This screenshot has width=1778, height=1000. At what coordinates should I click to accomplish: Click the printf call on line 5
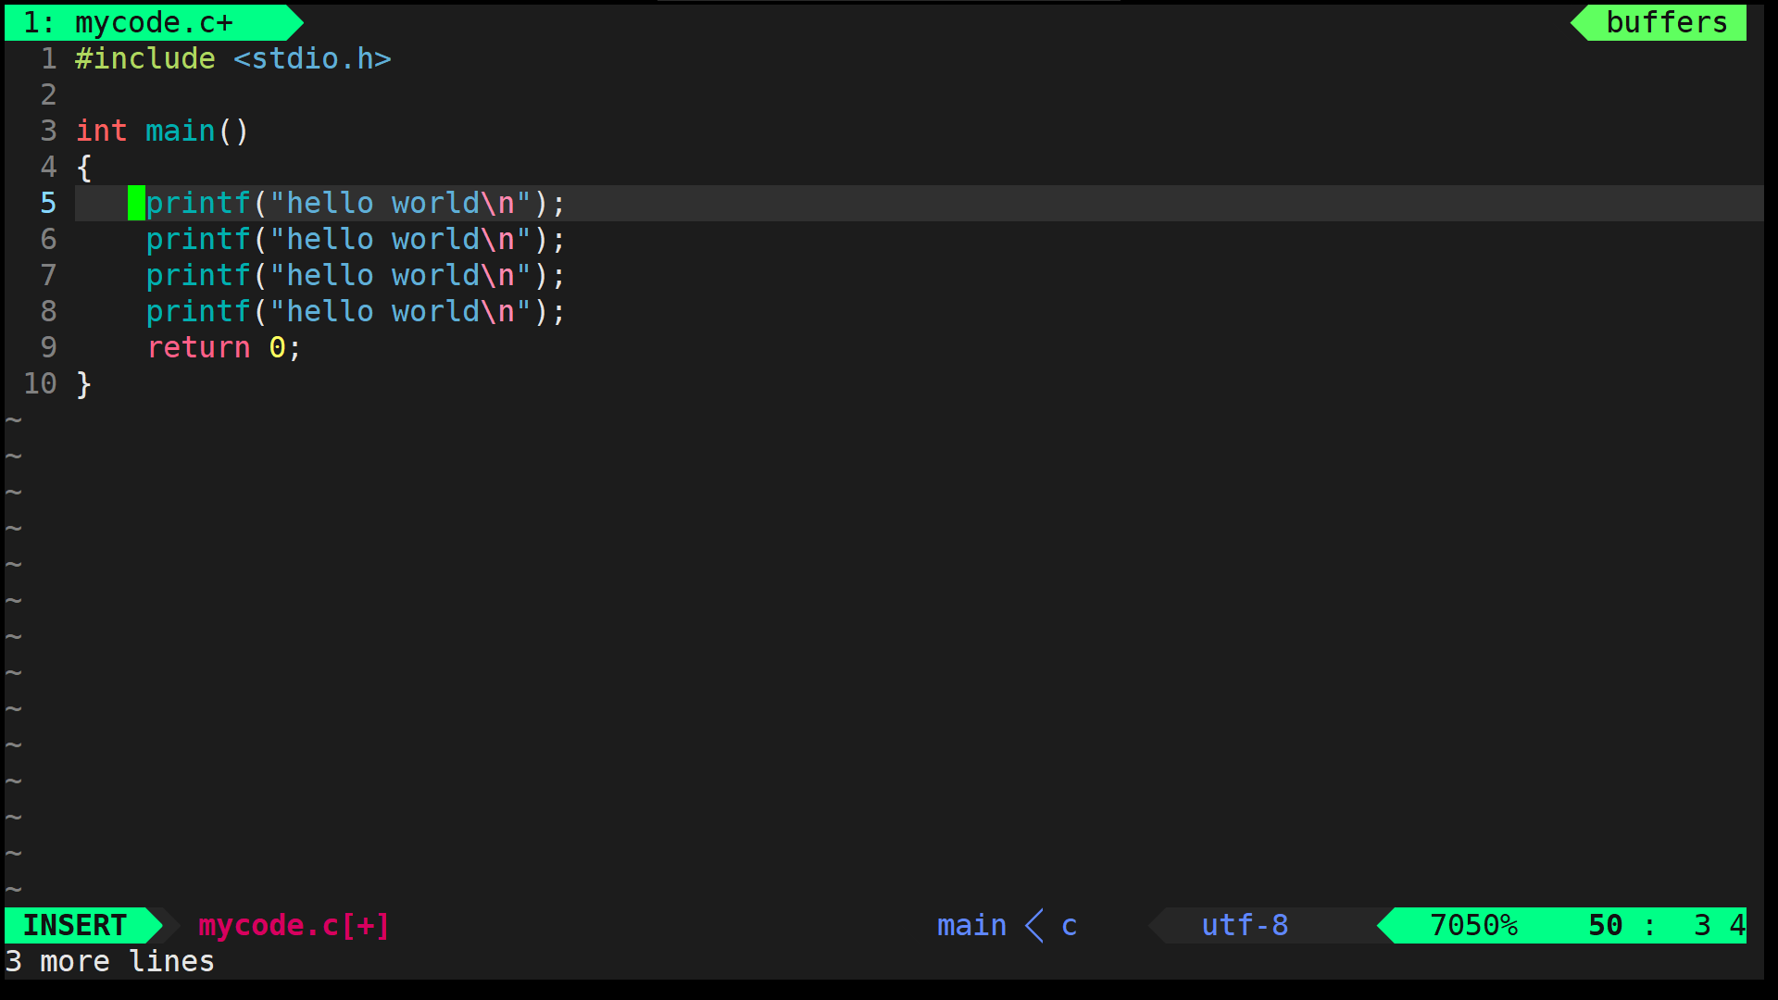[x=198, y=203]
